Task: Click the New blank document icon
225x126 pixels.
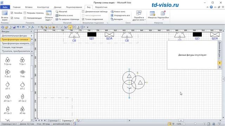Action: [10, 27]
